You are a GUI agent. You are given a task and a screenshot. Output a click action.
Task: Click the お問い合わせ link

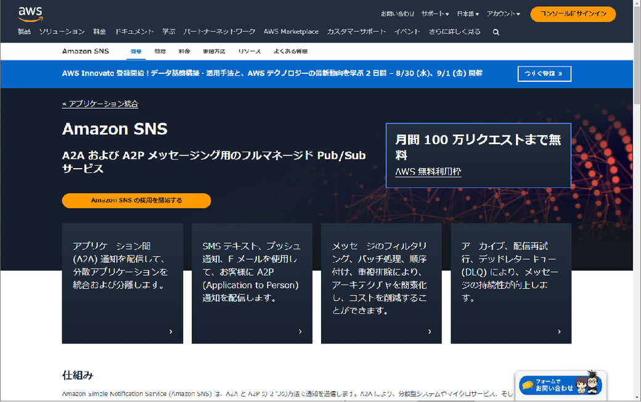tap(398, 14)
